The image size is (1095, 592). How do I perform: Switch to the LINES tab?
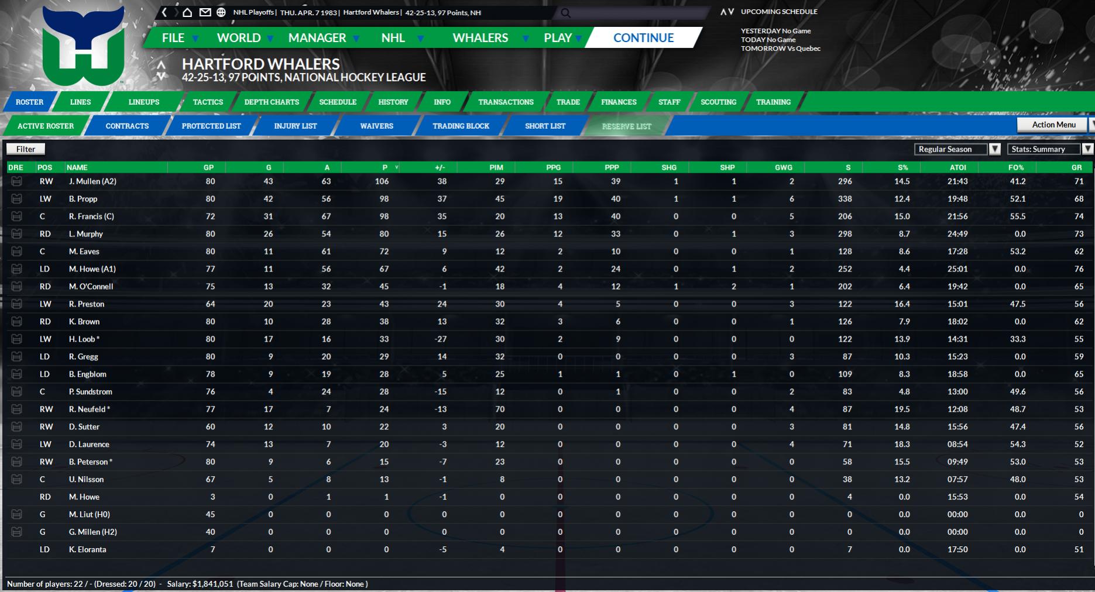pyautogui.click(x=80, y=102)
